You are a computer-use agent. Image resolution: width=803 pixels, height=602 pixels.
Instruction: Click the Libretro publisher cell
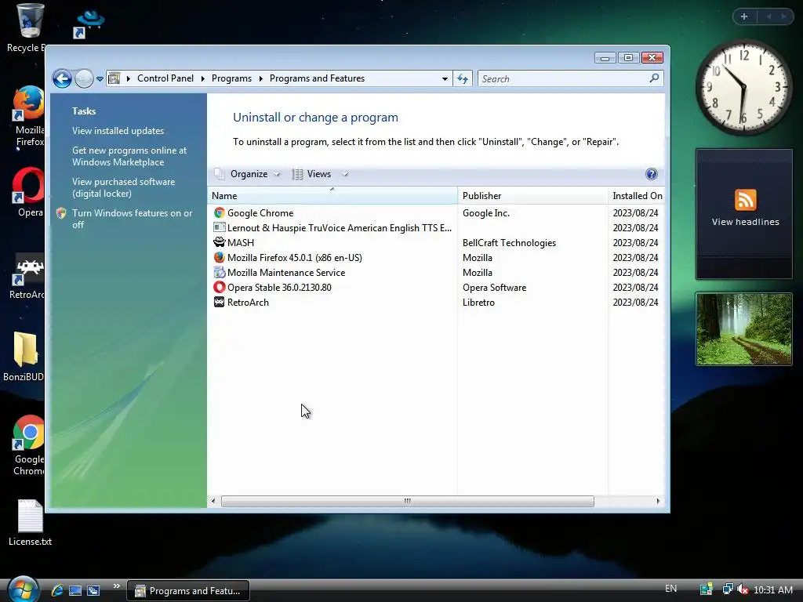click(x=478, y=303)
